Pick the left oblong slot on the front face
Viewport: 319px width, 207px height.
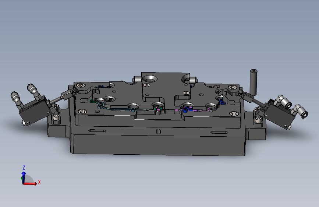(x=98, y=131)
